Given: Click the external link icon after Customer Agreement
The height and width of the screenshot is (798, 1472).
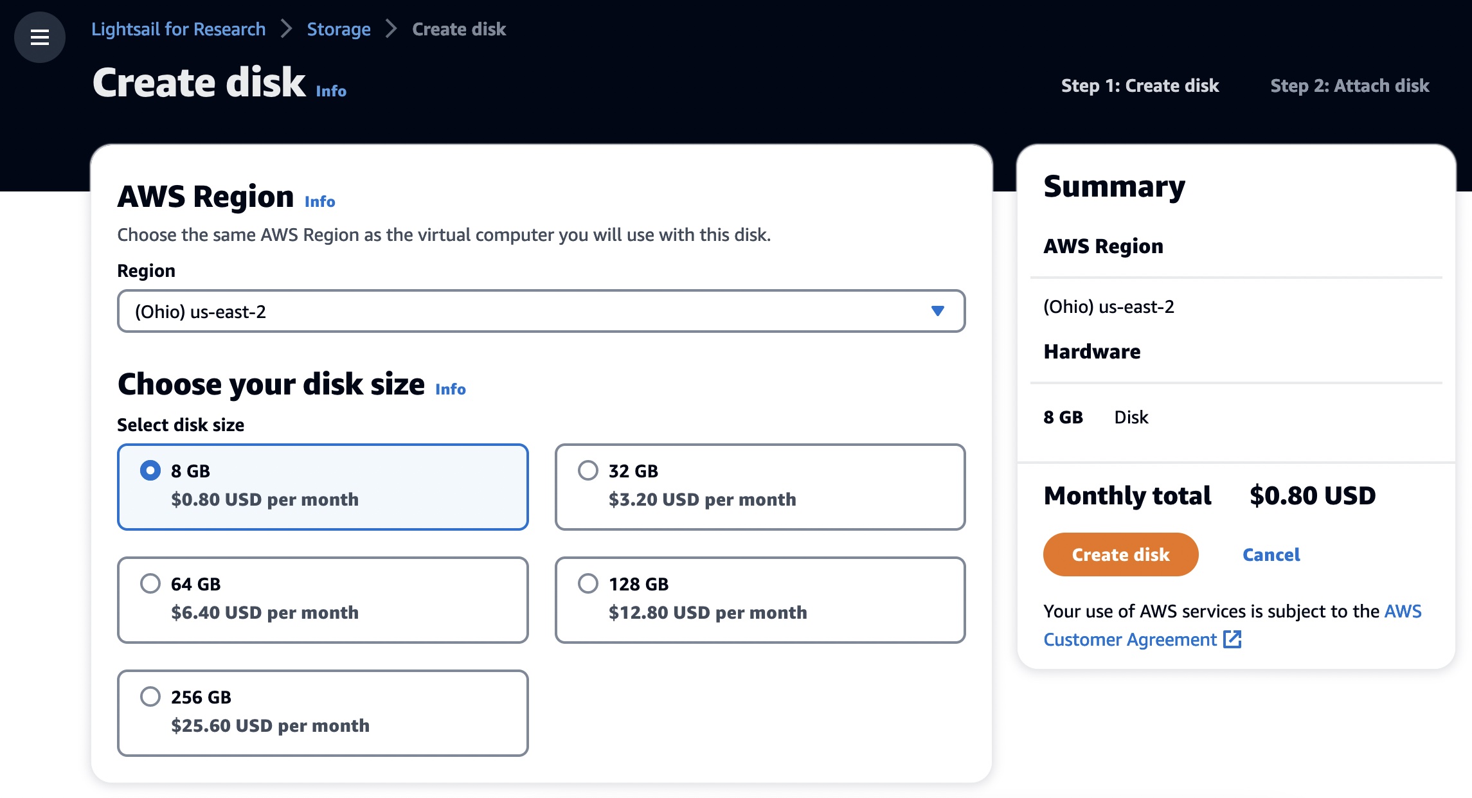Looking at the screenshot, I should [x=1232, y=639].
